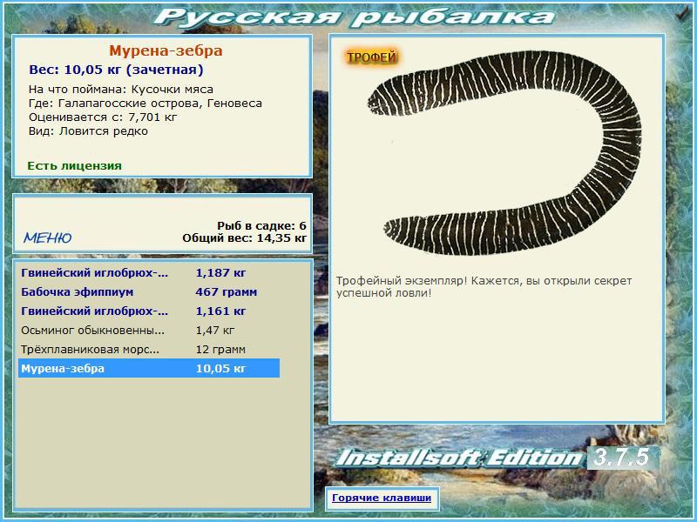Select the Бабочка эфиппиум row in the catch list
The height and width of the screenshot is (522, 697).
click(x=149, y=292)
